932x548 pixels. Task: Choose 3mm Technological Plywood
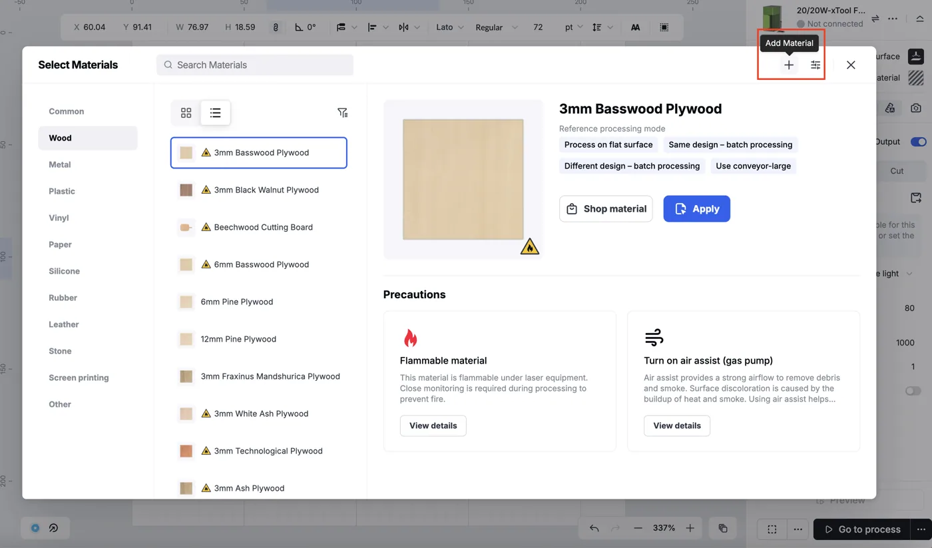point(259,451)
